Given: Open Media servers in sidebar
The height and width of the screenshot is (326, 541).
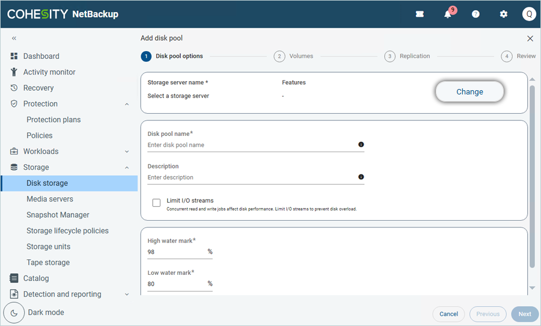Looking at the screenshot, I should point(50,199).
